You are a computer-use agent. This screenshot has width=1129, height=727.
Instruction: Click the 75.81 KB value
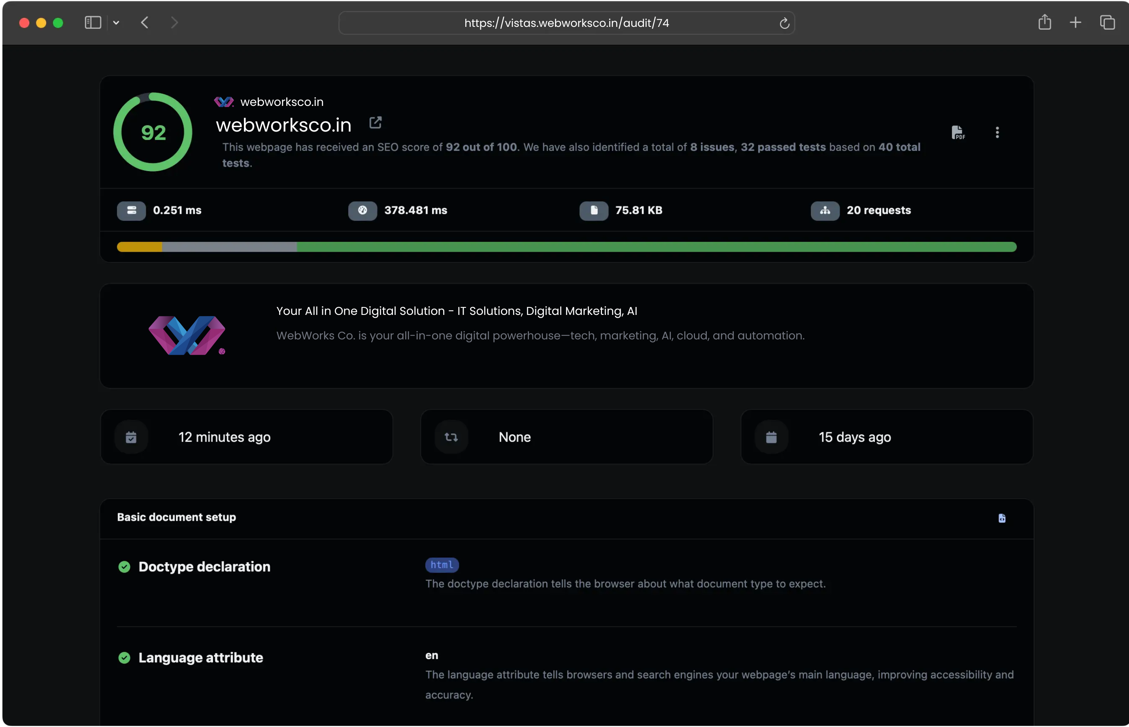coord(638,210)
